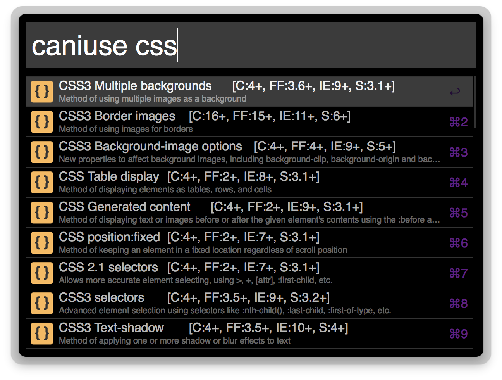
Task: Click the ⌘9 shortcut label
Action: (459, 334)
